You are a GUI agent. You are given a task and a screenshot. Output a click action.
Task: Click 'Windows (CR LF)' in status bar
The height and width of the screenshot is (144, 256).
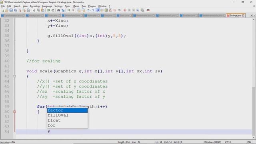(212, 142)
